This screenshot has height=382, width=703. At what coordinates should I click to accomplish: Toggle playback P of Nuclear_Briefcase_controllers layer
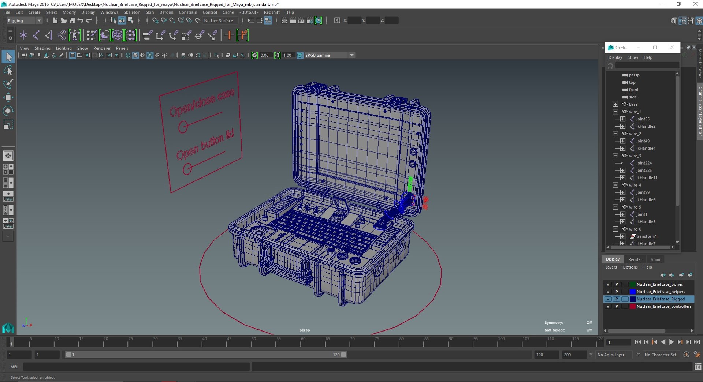617,306
